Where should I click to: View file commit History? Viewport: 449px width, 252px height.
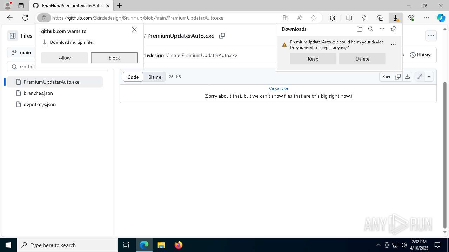[420, 55]
